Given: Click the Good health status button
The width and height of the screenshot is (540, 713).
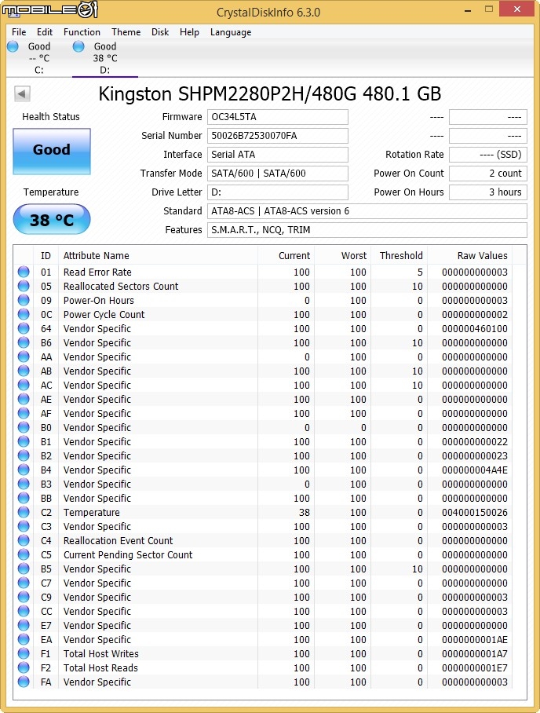Looking at the screenshot, I should (52, 152).
